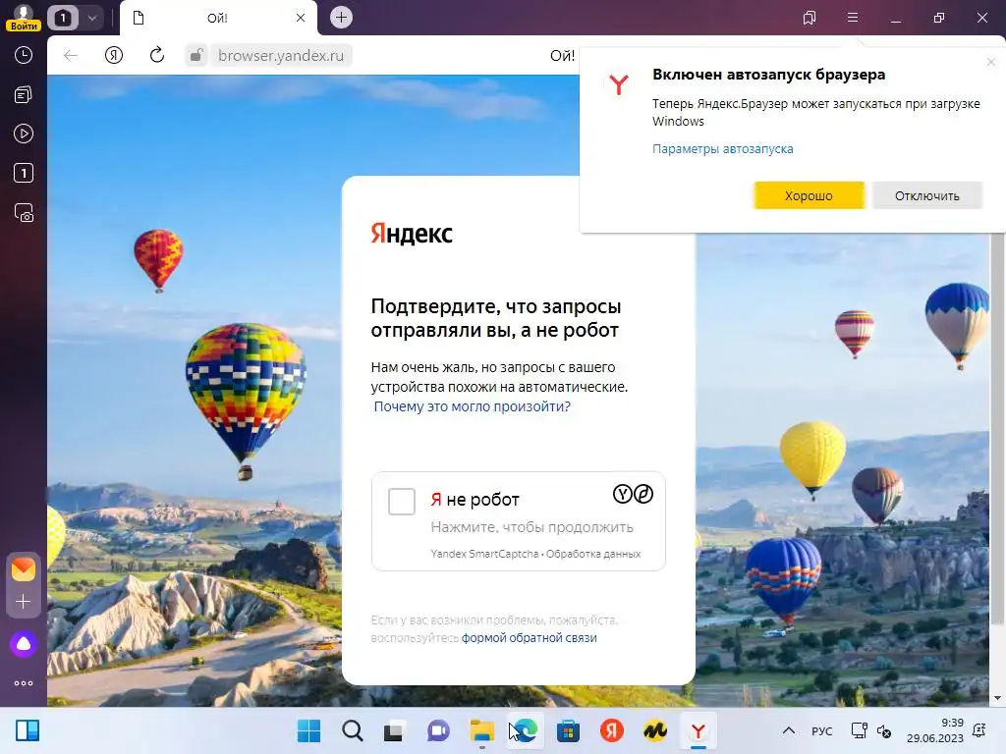Click the Войти profile avatar
This screenshot has height=754, width=1006.
24,17
